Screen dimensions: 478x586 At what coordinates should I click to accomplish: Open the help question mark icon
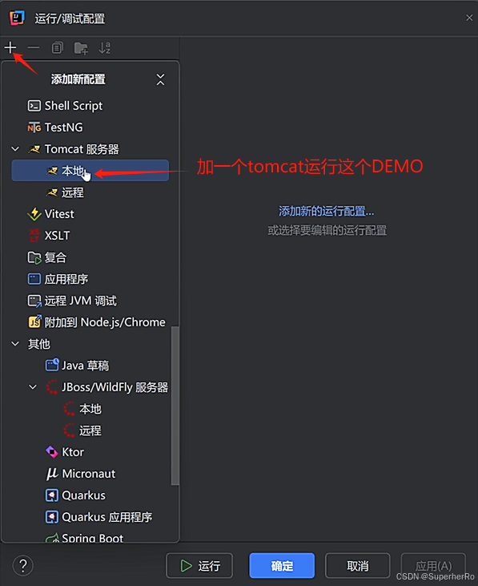[x=22, y=566]
